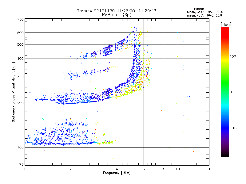Click the colorbar '0' tick label
Image resolution: width=246 pixels, height=184 pixels.
[x=231, y=92]
